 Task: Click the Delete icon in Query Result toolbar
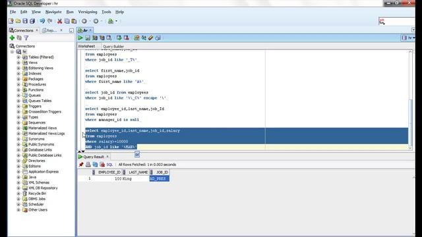coord(102,165)
